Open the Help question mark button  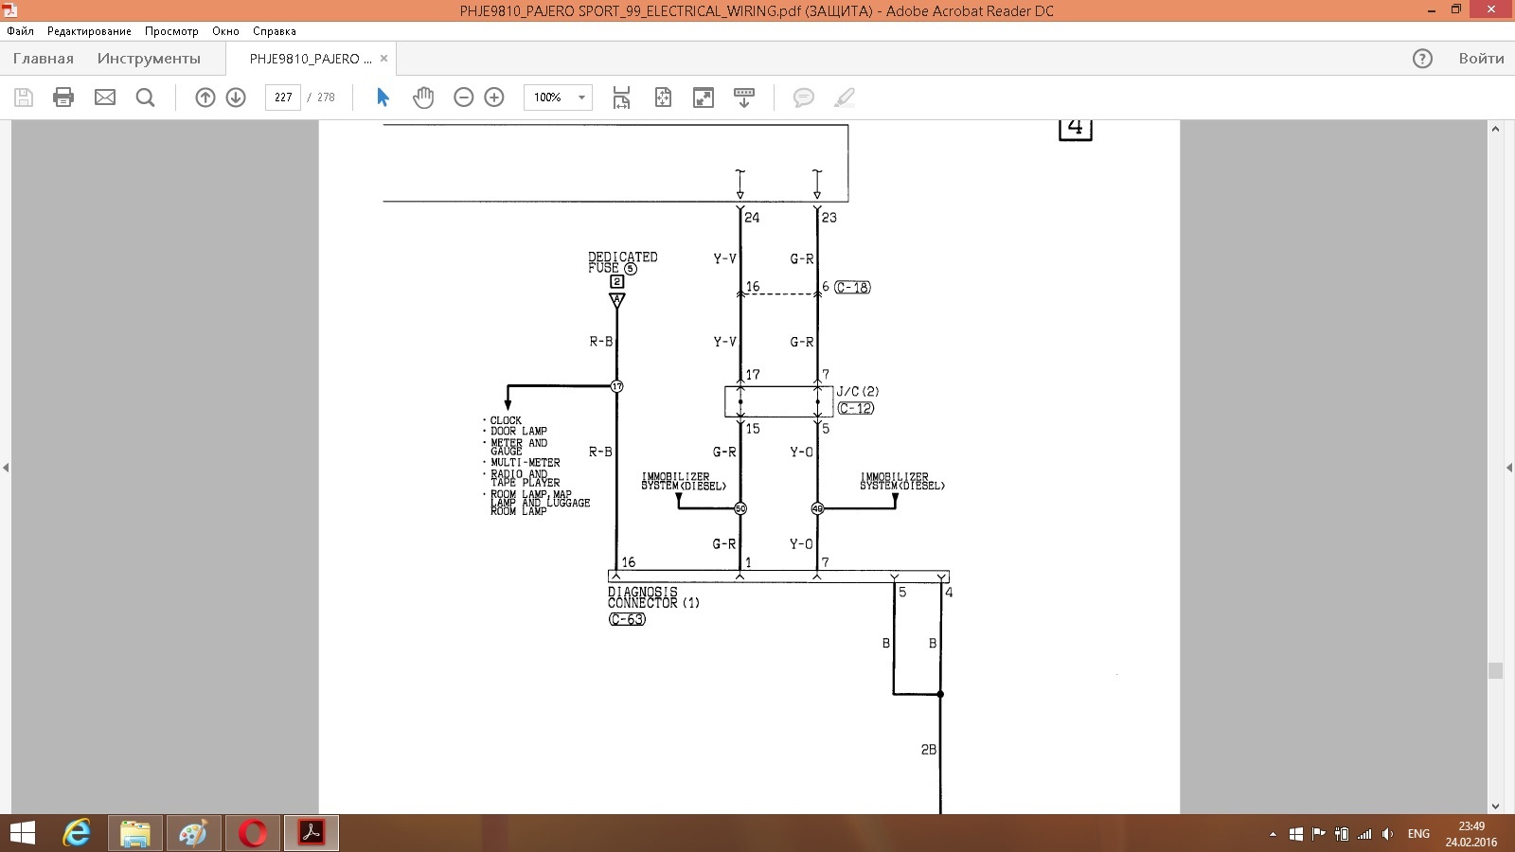[1422, 59]
